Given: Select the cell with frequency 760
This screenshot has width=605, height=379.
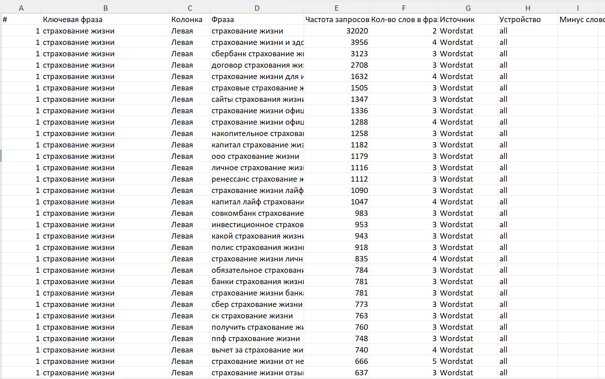Looking at the screenshot, I should coord(337,327).
